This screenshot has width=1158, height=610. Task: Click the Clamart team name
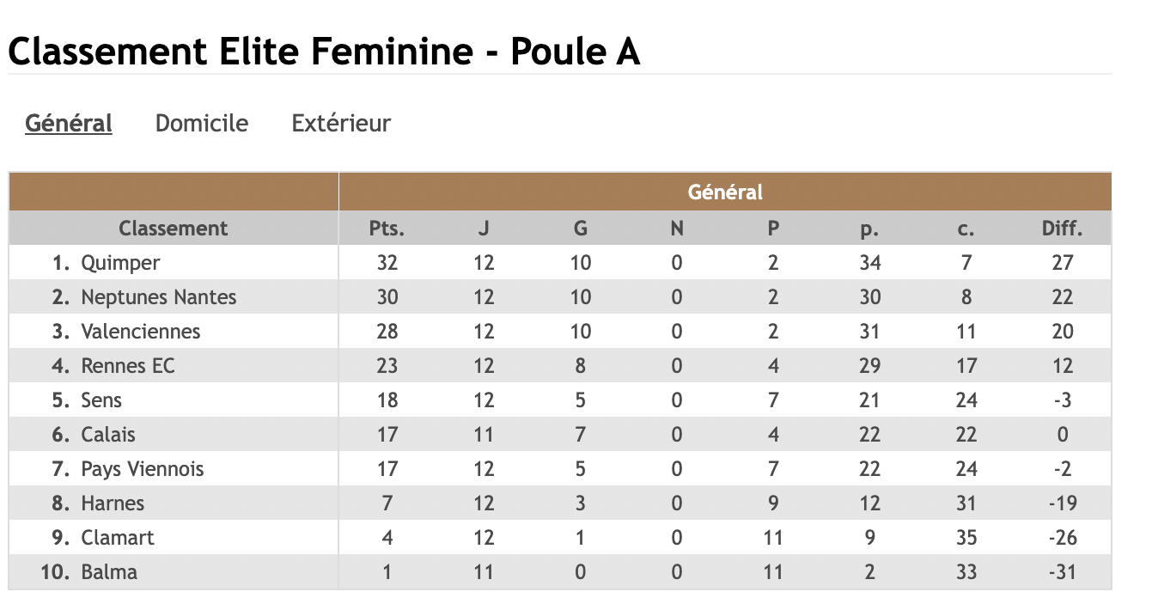coord(118,538)
